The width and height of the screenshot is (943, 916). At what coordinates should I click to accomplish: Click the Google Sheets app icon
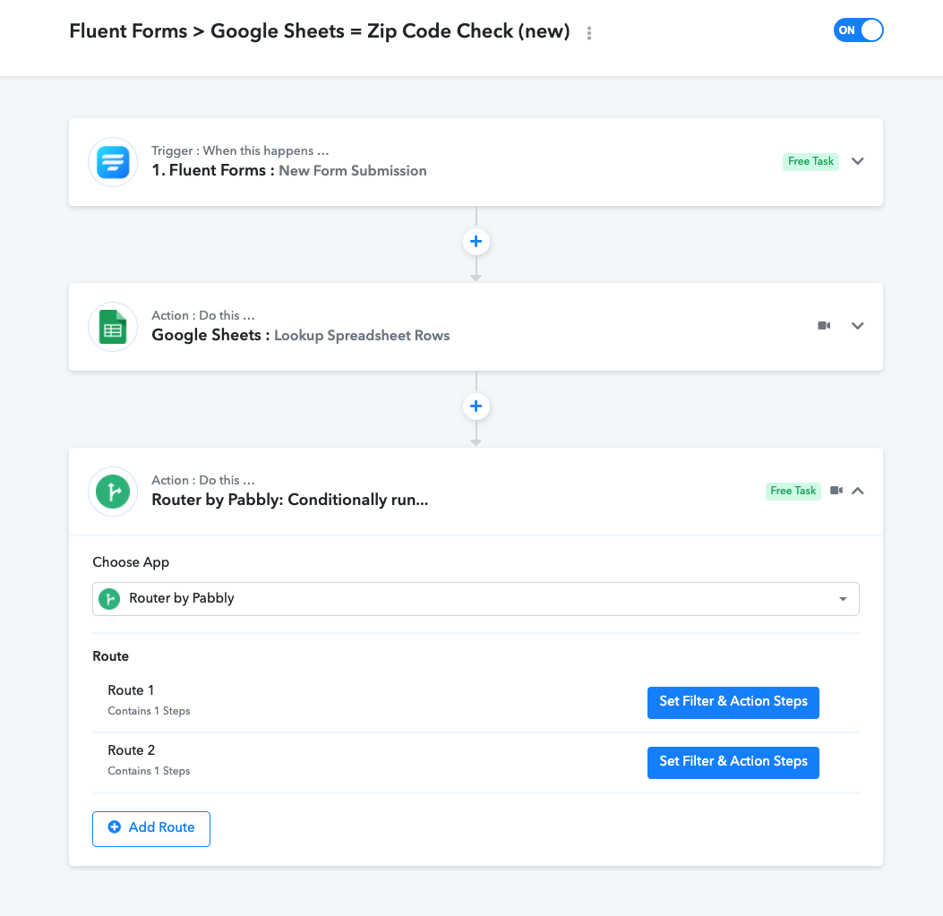[113, 327]
